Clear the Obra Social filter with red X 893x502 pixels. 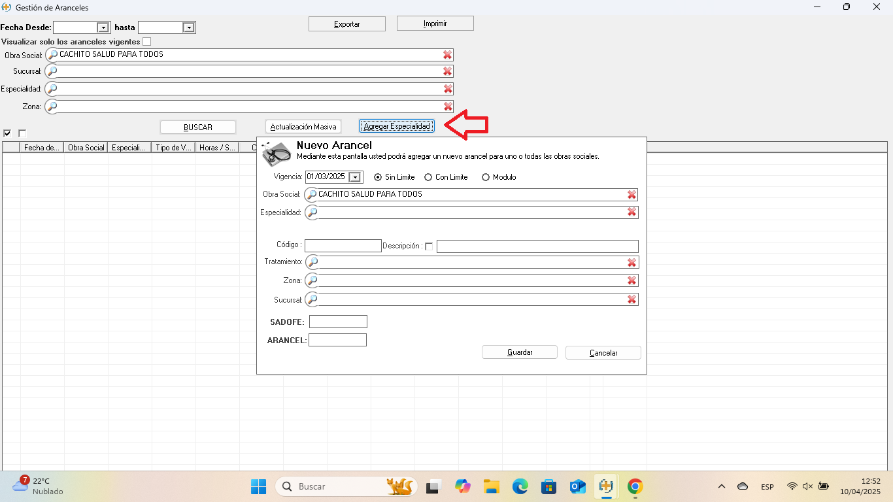point(447,55)
